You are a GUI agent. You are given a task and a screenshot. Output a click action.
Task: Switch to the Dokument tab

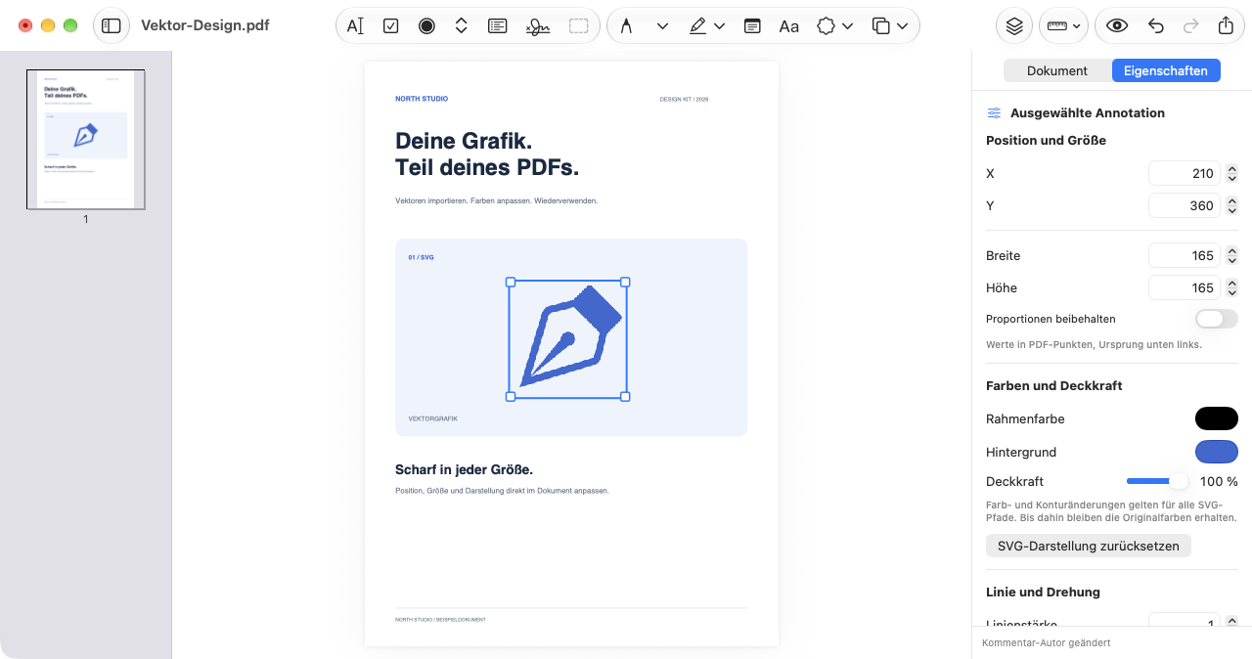tap(1057, 70)
